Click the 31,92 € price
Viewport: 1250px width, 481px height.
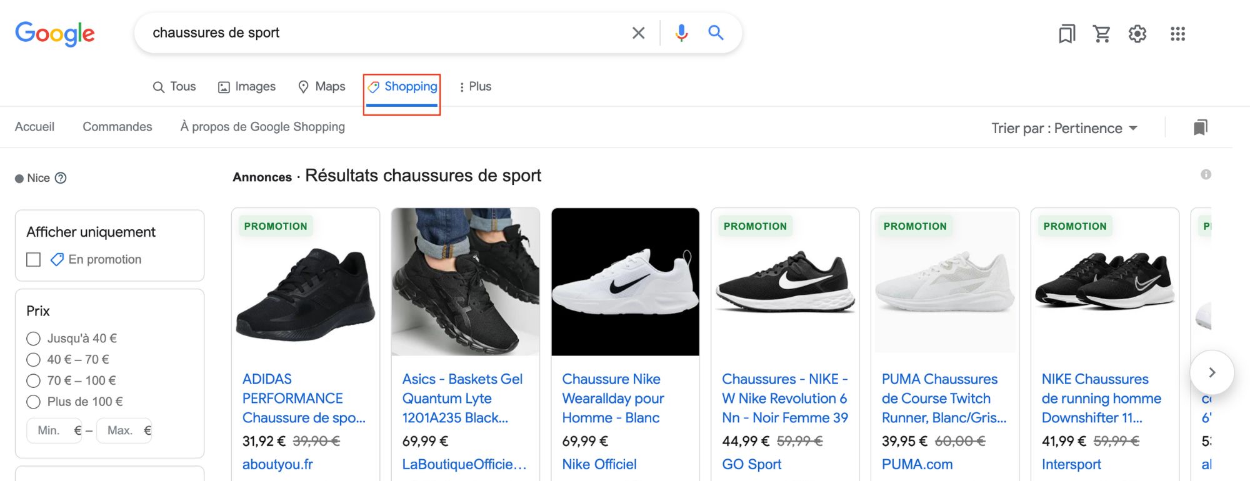point(264,442)
